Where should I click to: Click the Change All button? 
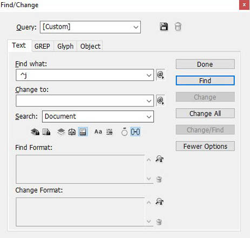coord(205,114)
